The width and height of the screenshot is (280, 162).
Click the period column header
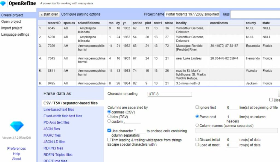coord(137,23)
